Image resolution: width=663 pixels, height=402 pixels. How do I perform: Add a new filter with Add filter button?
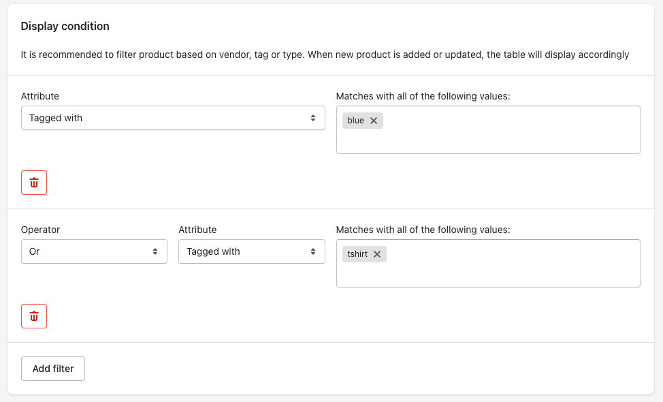click(x=53, y=369)
